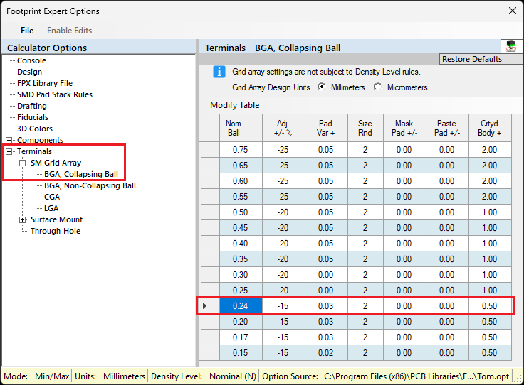This screenshot has width=524, height=385.
Task: Collapse the Terminals tree node
Action: tap(9, 151)
